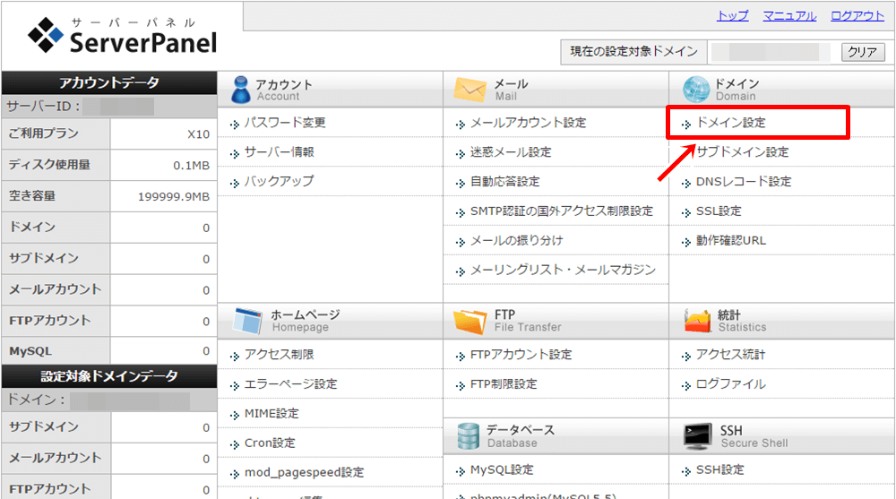Viewport: 896px width, 499px height.
Task: Click the Account person icon
Action: [240, 90]
